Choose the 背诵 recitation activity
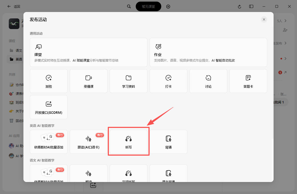297x194 pixels. point(168,142)
